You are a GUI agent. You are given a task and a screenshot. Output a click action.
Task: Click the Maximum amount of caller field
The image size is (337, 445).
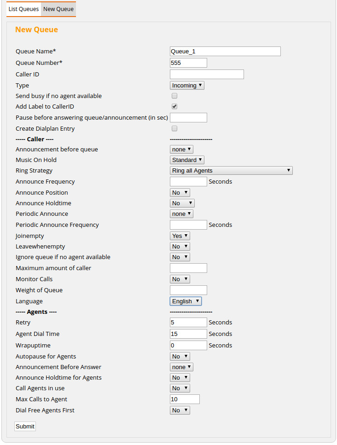pyautogui.click(x=188, y=268)
